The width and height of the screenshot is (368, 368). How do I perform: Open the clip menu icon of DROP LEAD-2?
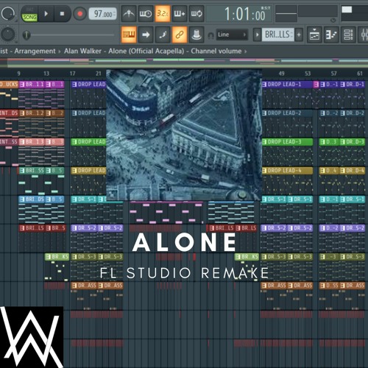pyautogui.click(x=264, y=113)
